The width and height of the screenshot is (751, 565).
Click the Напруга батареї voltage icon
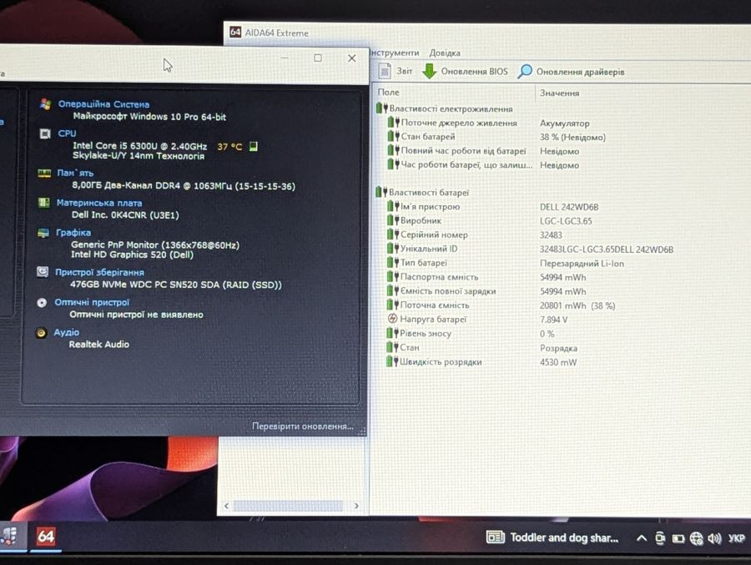pyautogui.click(x=392, y=319)
